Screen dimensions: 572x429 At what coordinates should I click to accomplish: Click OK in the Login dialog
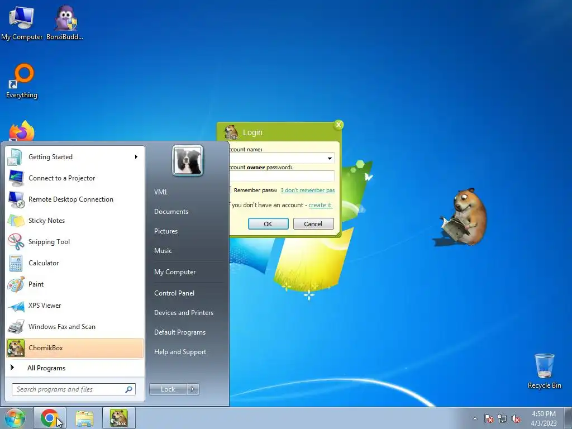[268, 223]
